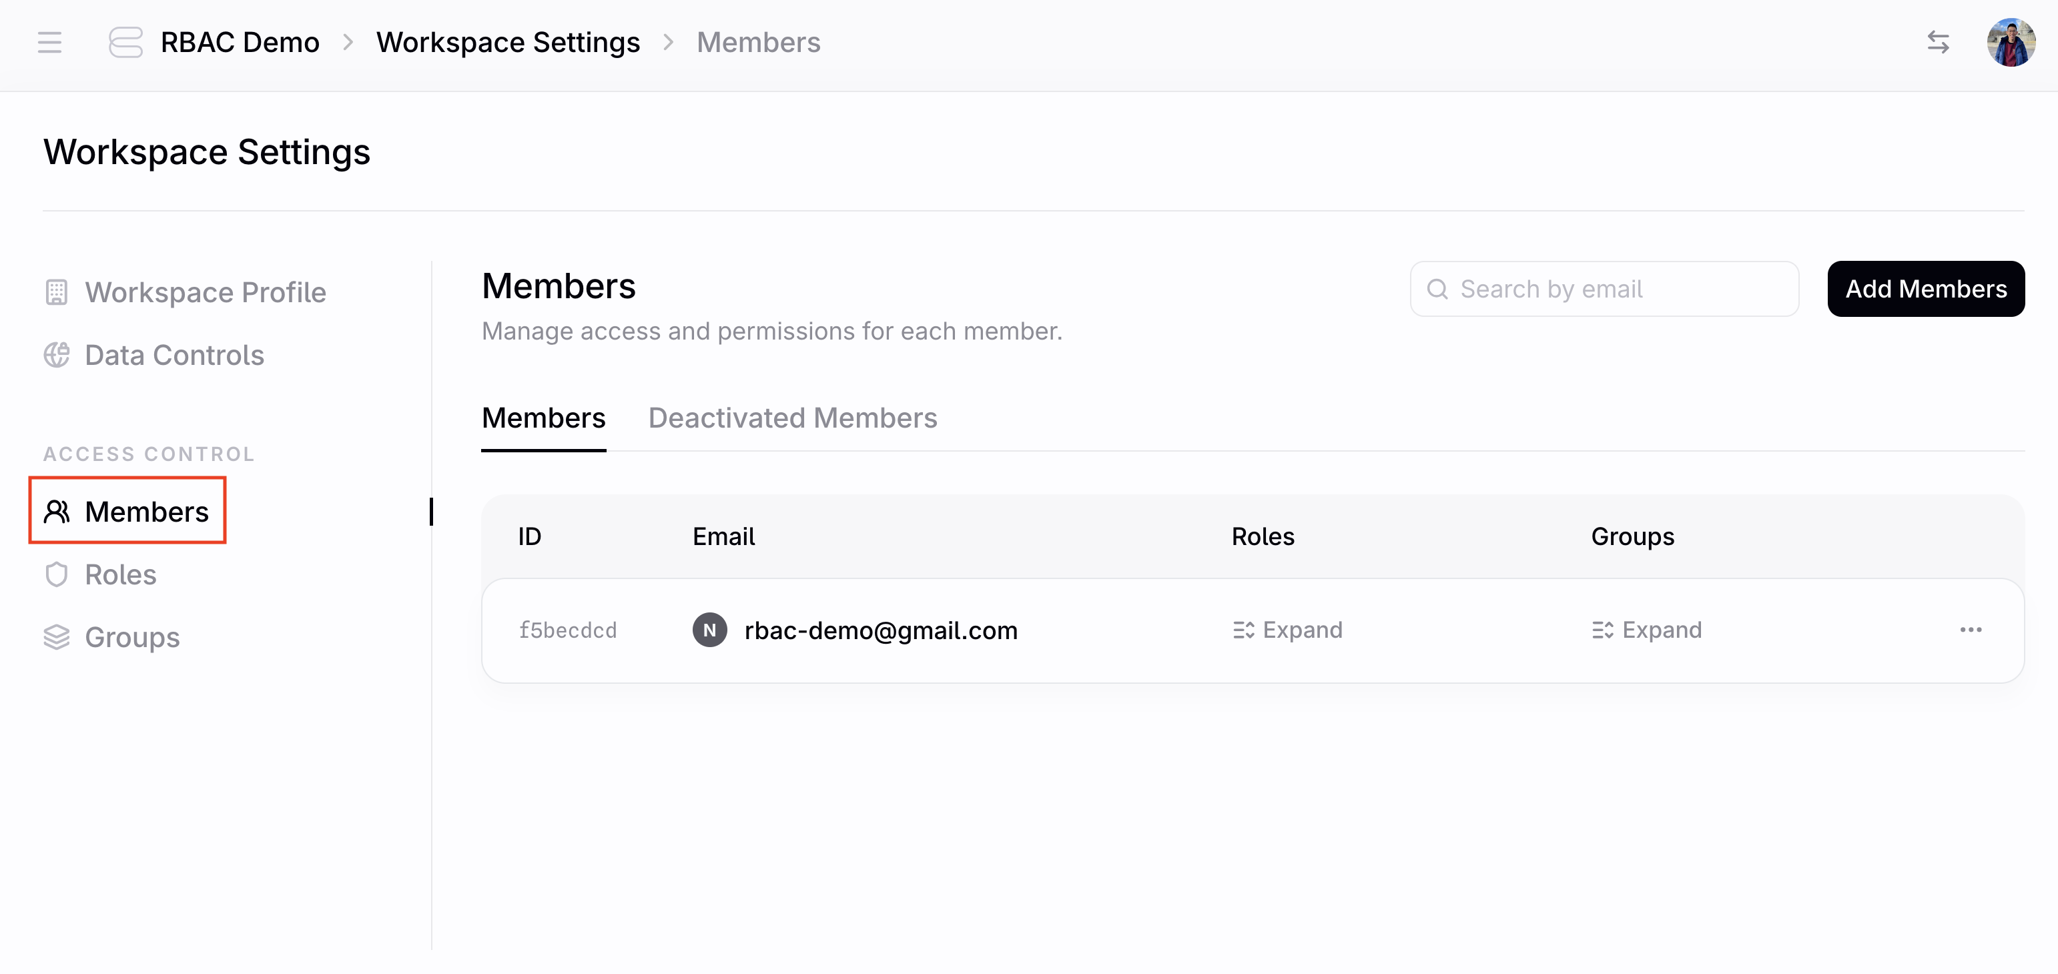Screen dimensions: 2058x974
Task: Click the Members people icon in sidebar
Action: 56,512
